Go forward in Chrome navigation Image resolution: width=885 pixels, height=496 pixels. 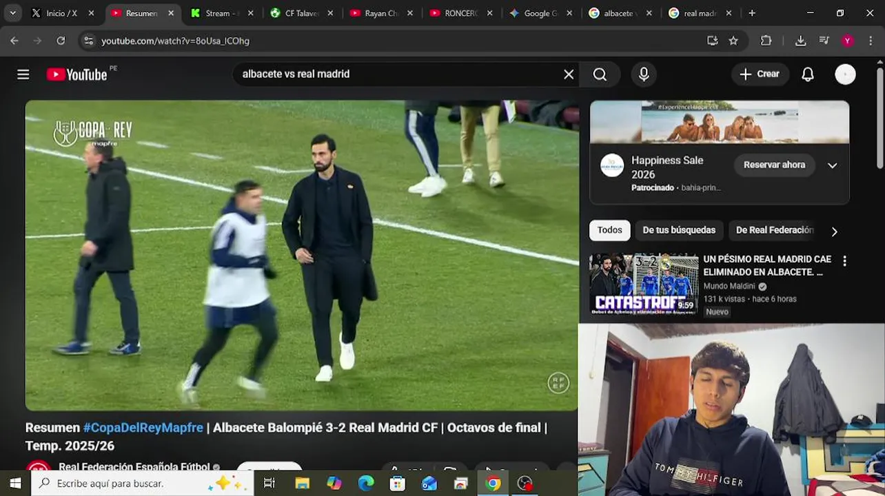point(37,41)
